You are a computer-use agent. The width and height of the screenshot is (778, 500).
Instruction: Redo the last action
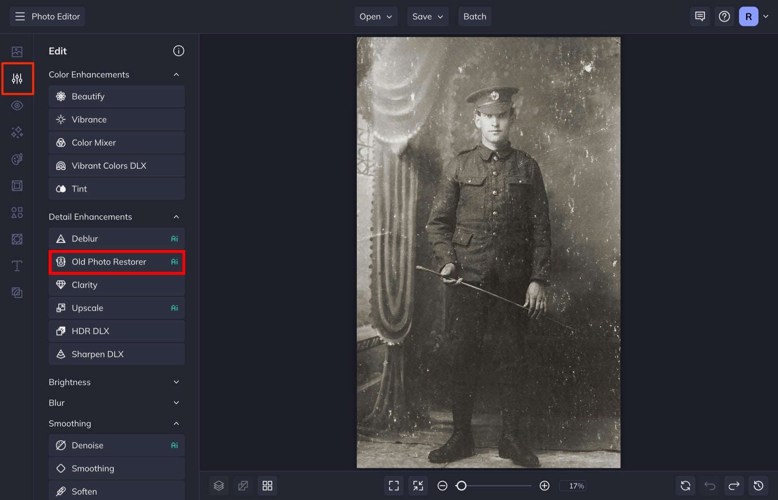[x=734, y=485]
